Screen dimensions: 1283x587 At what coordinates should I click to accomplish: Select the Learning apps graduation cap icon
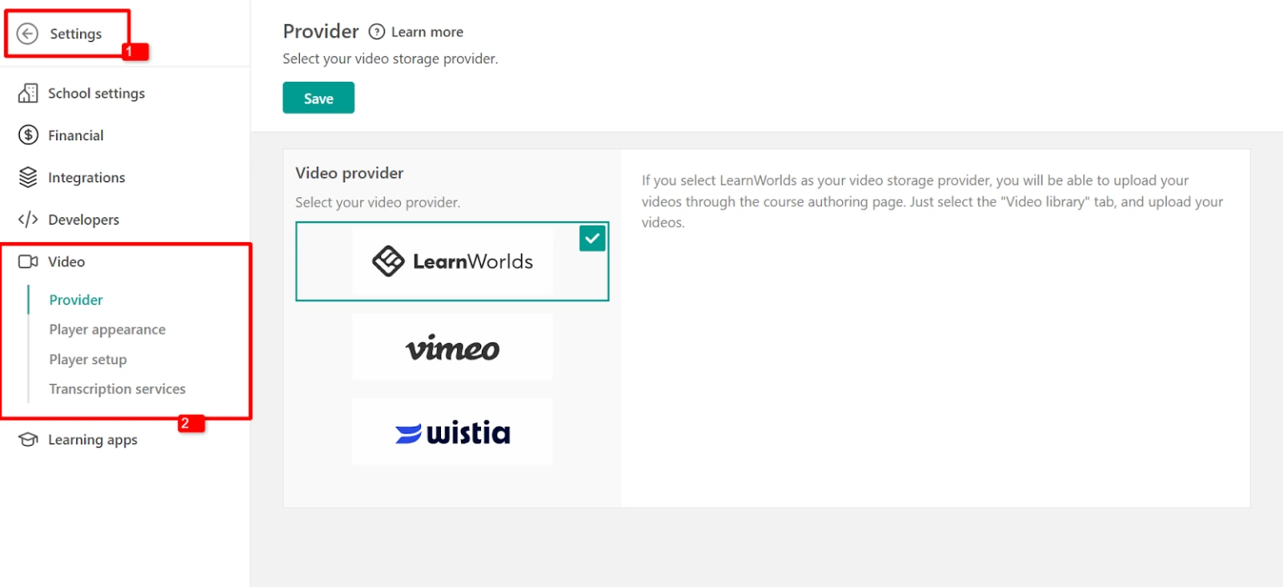coord(28,439)
